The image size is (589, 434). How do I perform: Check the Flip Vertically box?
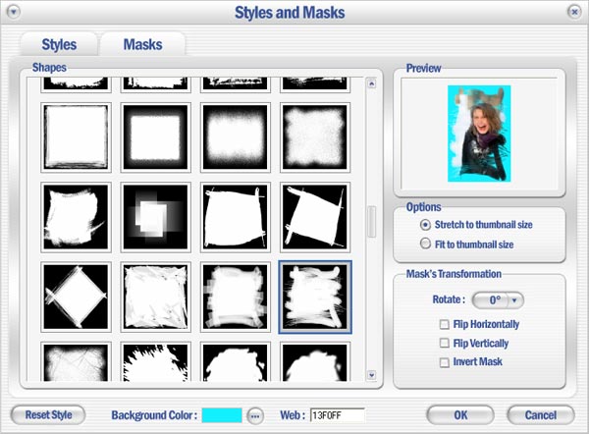pos(445,343)
